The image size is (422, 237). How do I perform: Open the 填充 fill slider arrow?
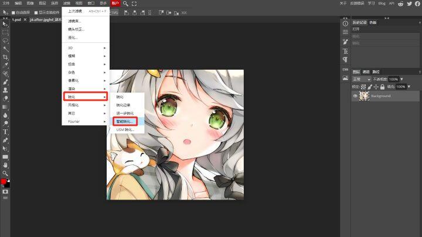tap(409, 87)
